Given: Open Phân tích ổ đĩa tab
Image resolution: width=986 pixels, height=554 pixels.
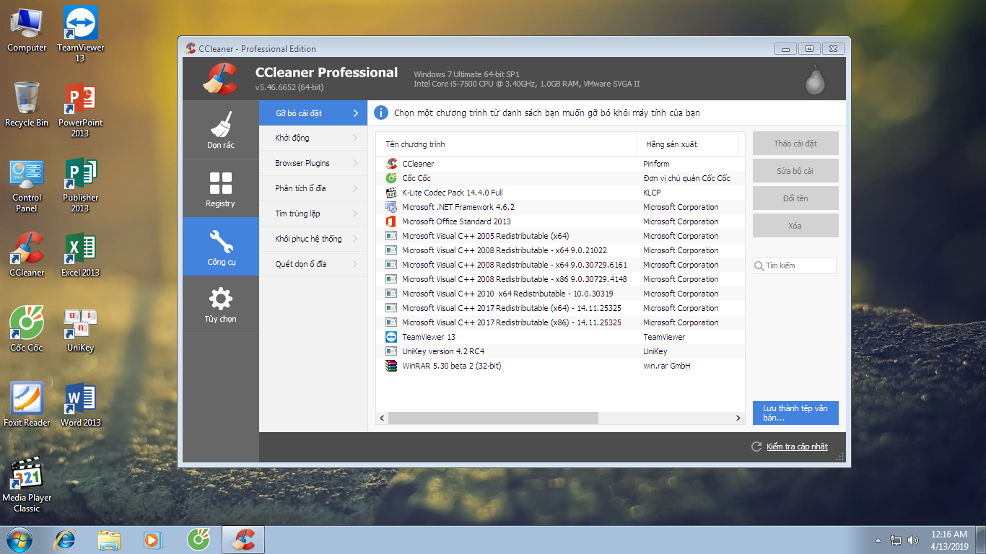Looking at the screenshot, I should (313, 188).
